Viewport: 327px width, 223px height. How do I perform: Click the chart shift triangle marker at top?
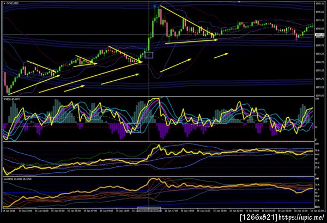point(239,2)
